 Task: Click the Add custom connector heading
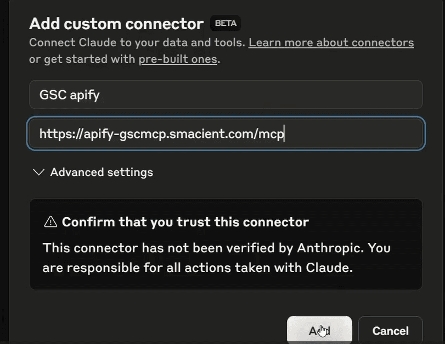(x=116, y=23)
